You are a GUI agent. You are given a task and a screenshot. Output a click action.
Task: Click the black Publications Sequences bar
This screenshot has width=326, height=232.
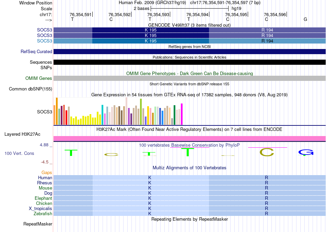click(190, 62)
